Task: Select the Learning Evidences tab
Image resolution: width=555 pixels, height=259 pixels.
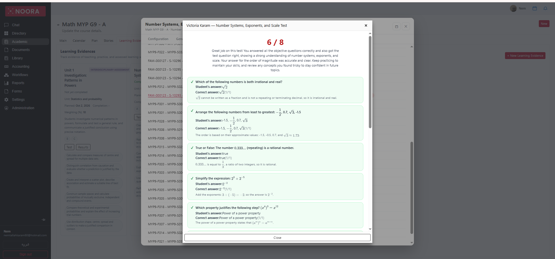Action: (130, 41)
